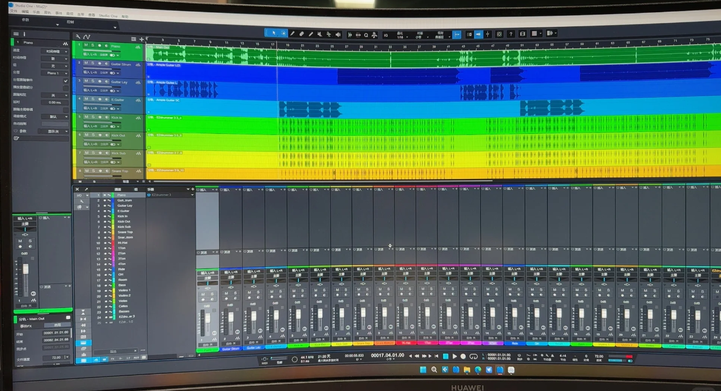This screenshot has height=391, width=721.
Task: Click the keyboard icon in mixer sidebar
Action: [83, 342]
